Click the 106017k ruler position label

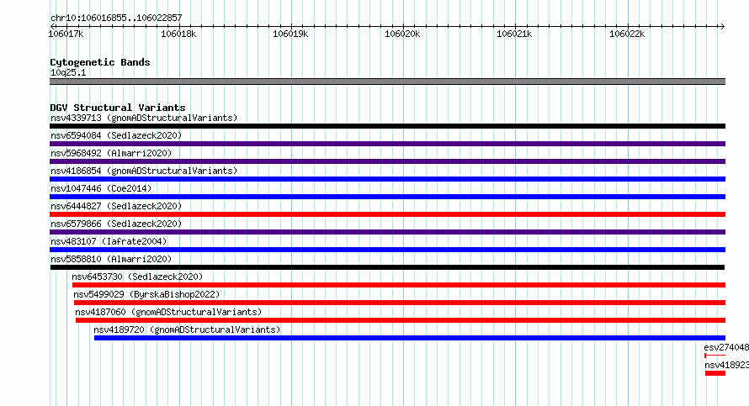[66, 34]
